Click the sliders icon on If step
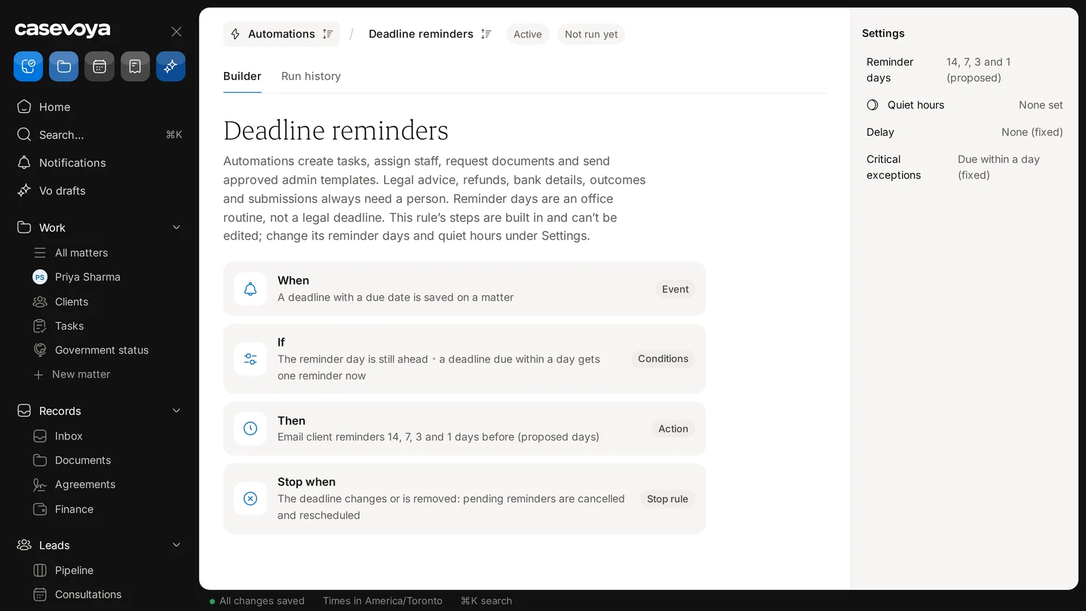1086x611 pixels. (250, 359)
